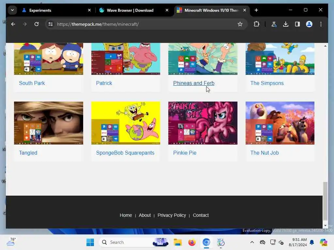Open the browser three-dot menu
The width and height of the screenshot is (334, 250).
point(321,24)
